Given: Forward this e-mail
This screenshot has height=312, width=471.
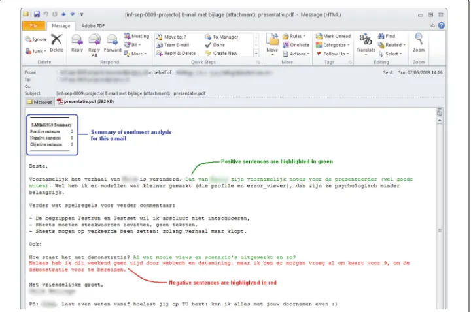Looking at the screenshot, I should point(113,43).
